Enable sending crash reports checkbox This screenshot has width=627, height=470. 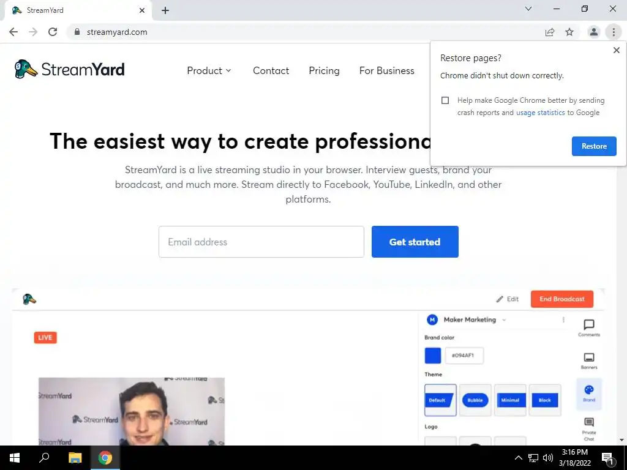[x=445, y=100]
